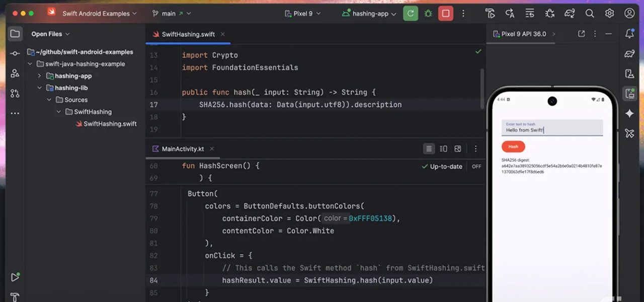Select the MainActivity.kt editor tab

coord(182,149)
